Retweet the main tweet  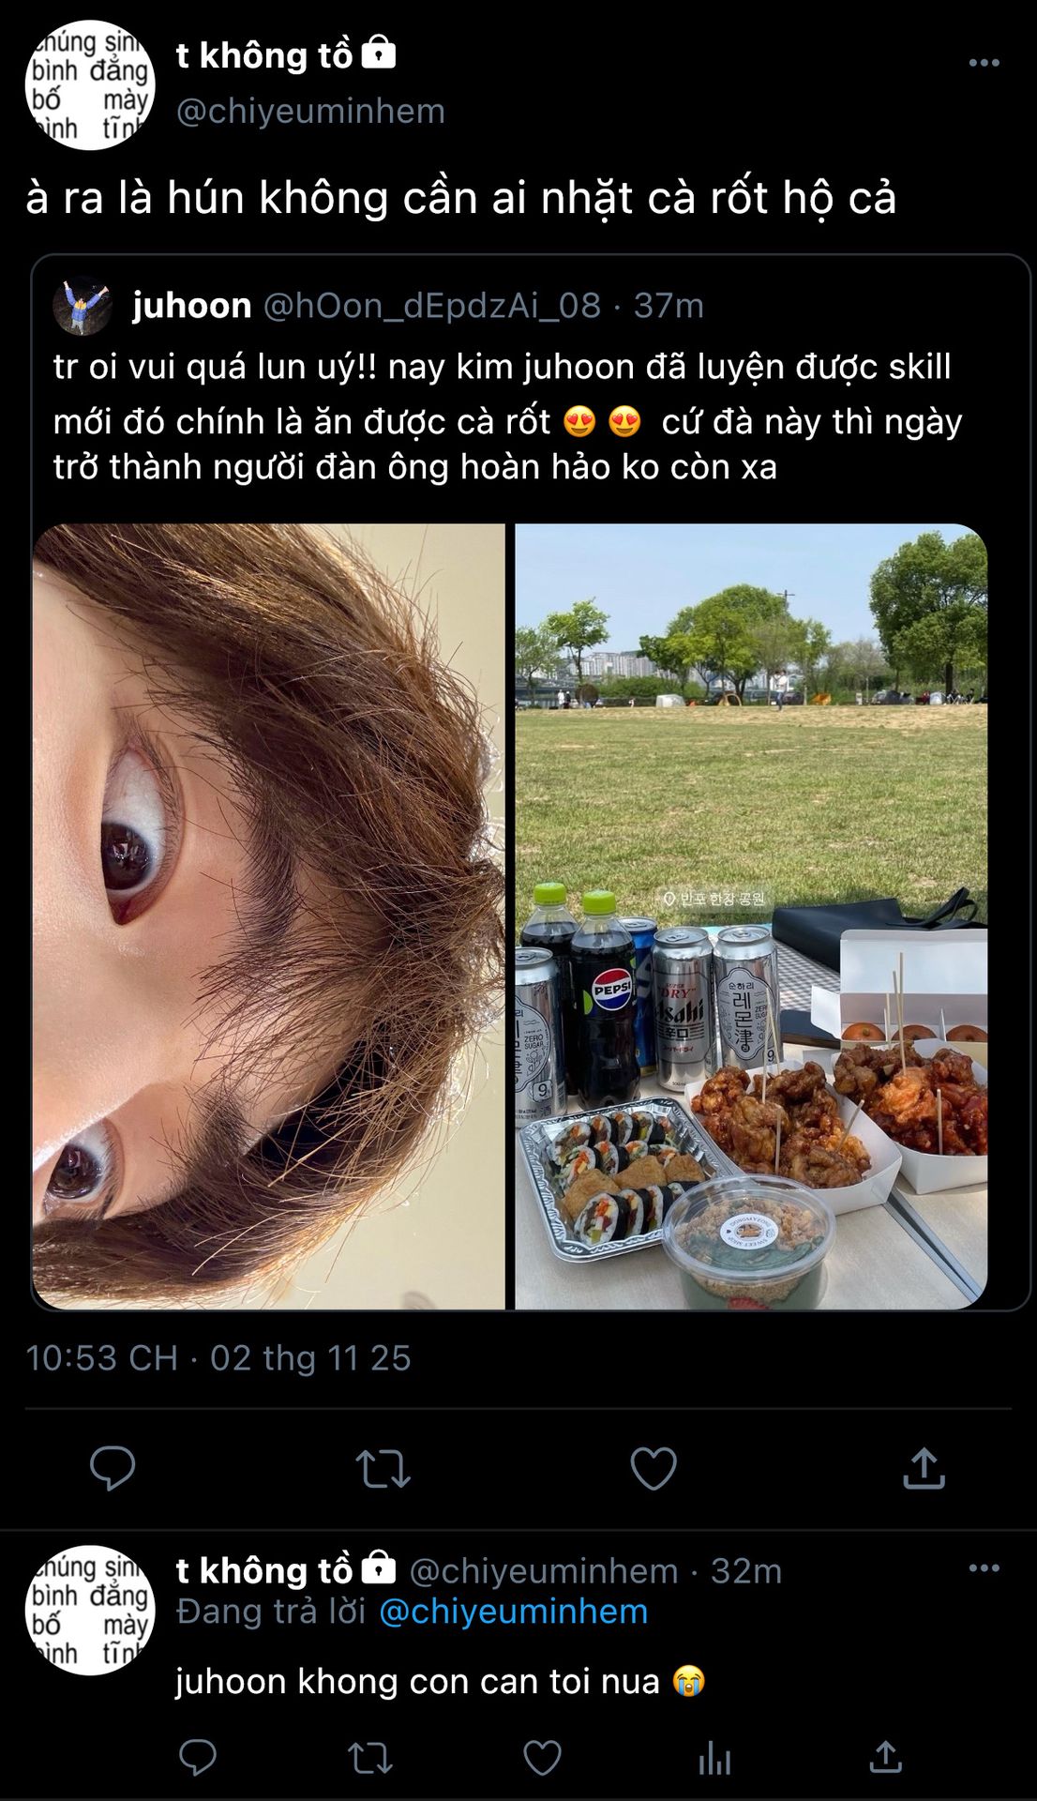[x=383, y=1470]
